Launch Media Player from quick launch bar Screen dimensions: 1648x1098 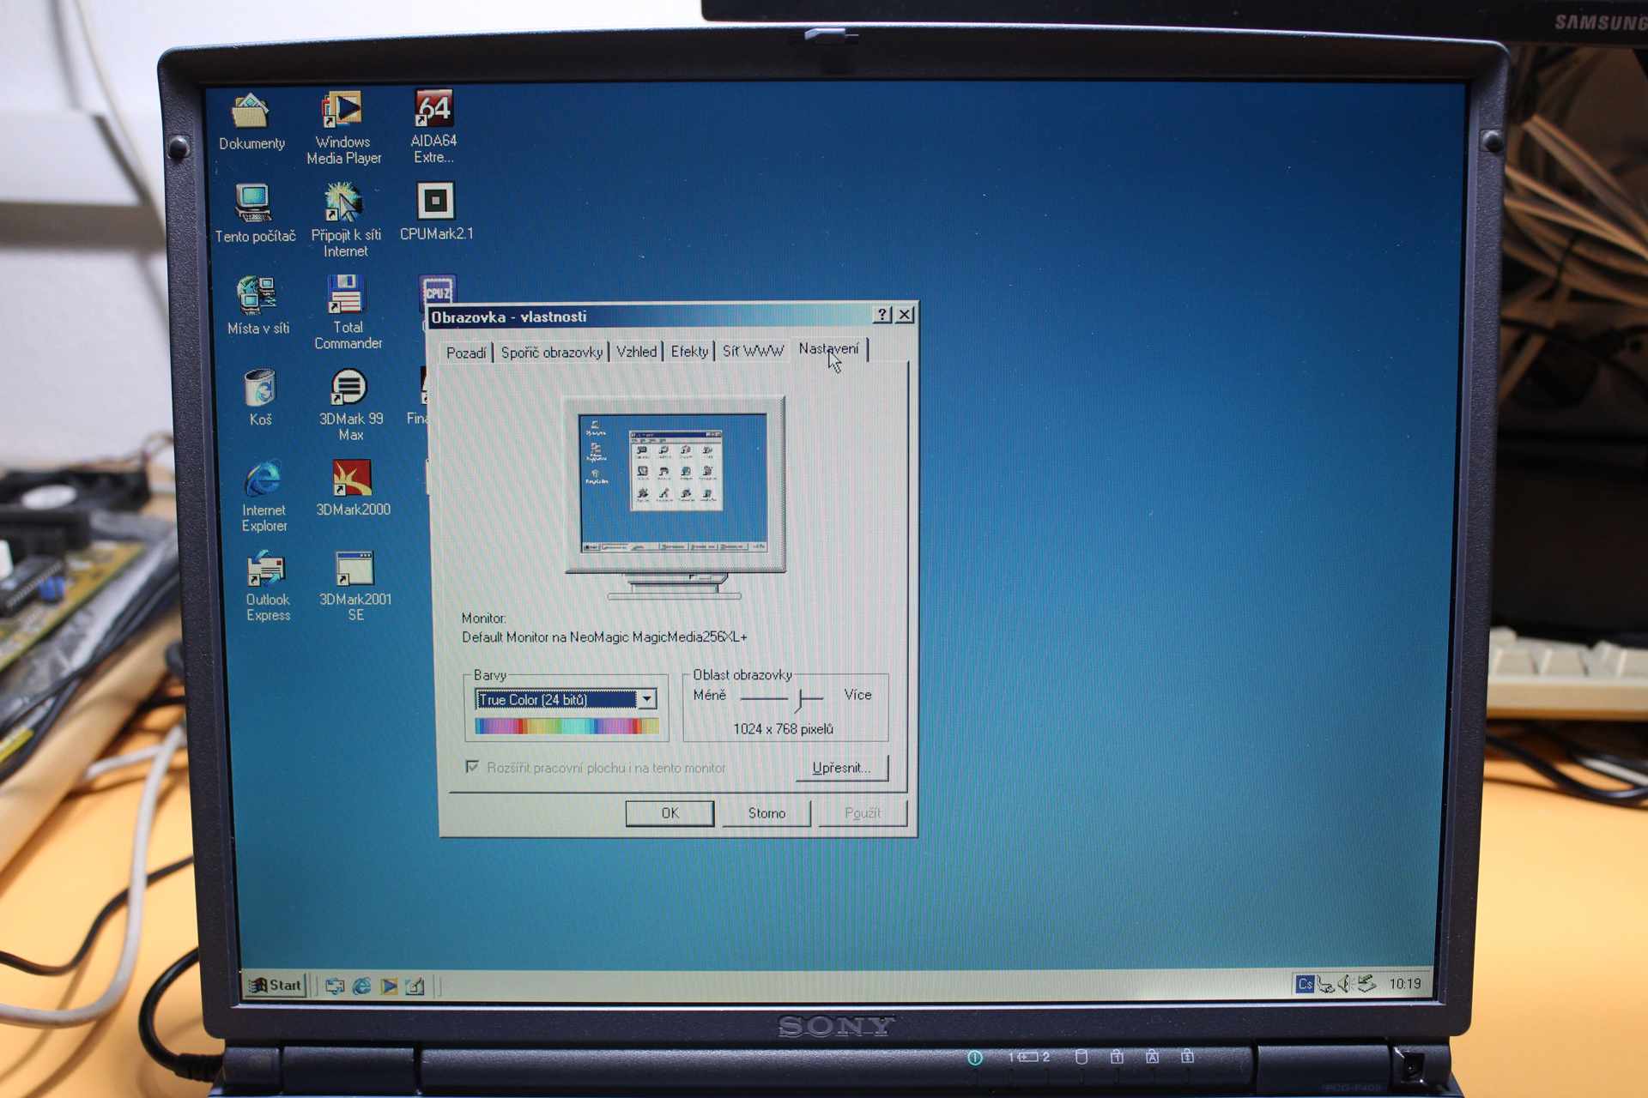click(389, 986)
